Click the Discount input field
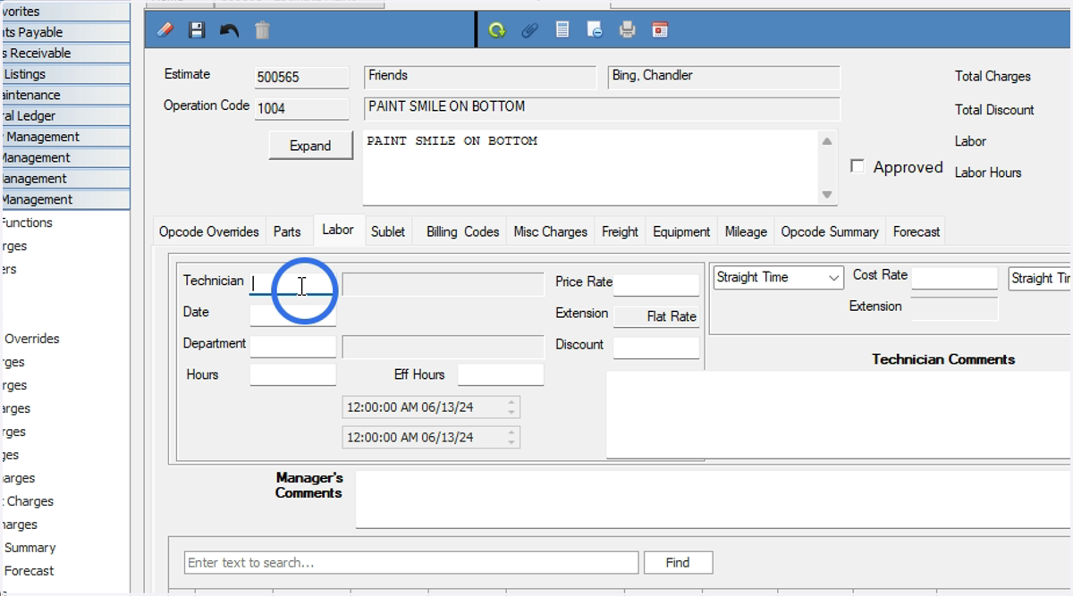Screen dimensions: 1073x596 click(656, 348)
